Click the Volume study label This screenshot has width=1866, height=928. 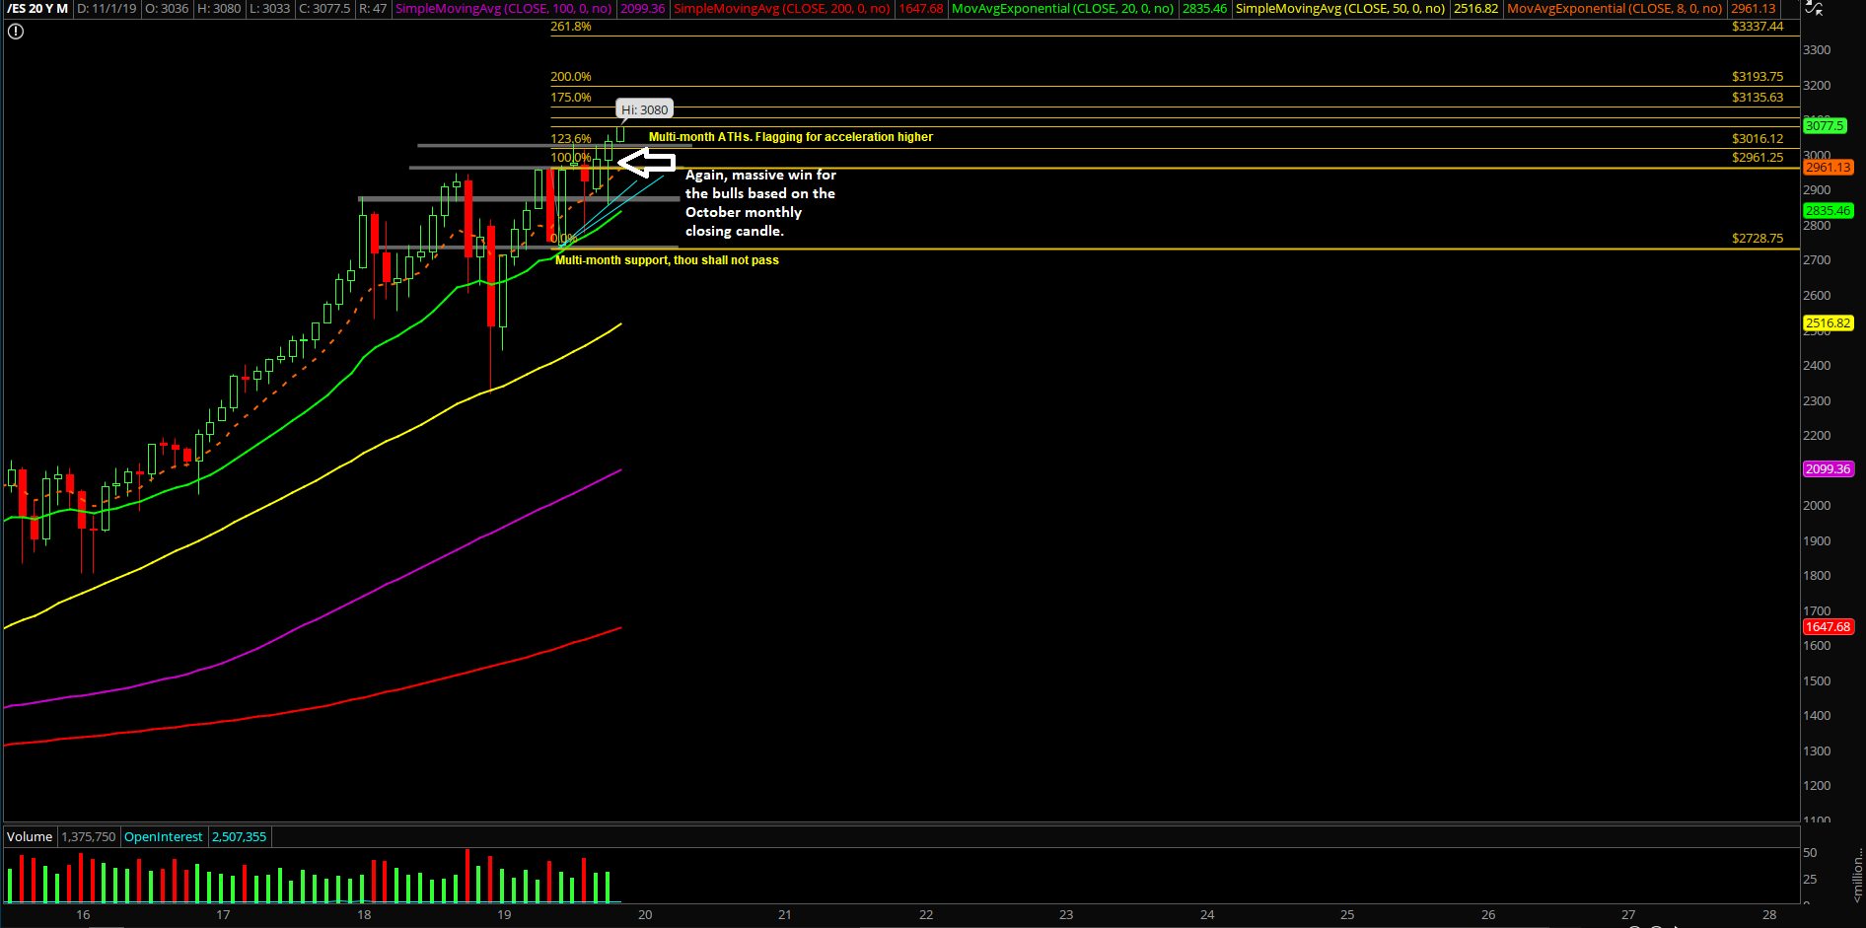coord(30,836)
